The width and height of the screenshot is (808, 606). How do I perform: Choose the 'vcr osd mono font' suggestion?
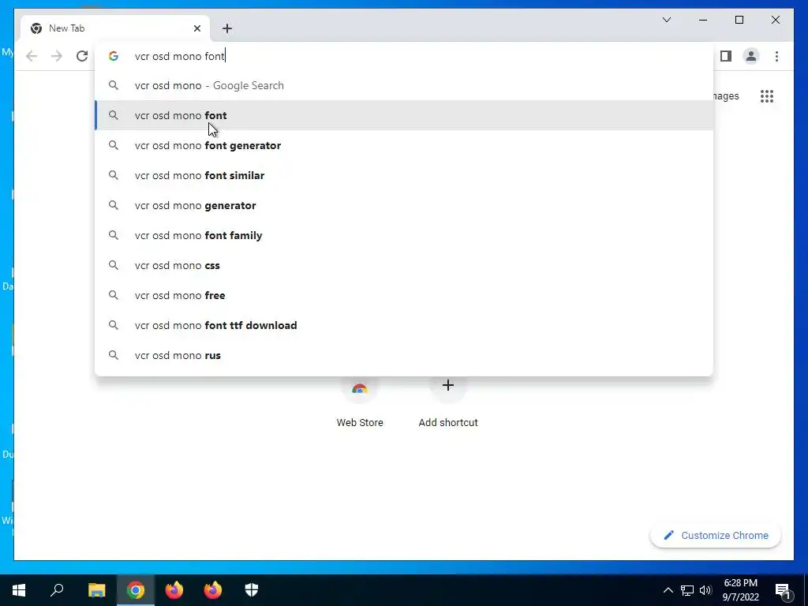404,115
